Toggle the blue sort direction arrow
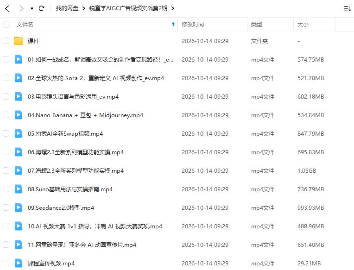The height and width of the screenshot is (270, 354). click(173, 24)
